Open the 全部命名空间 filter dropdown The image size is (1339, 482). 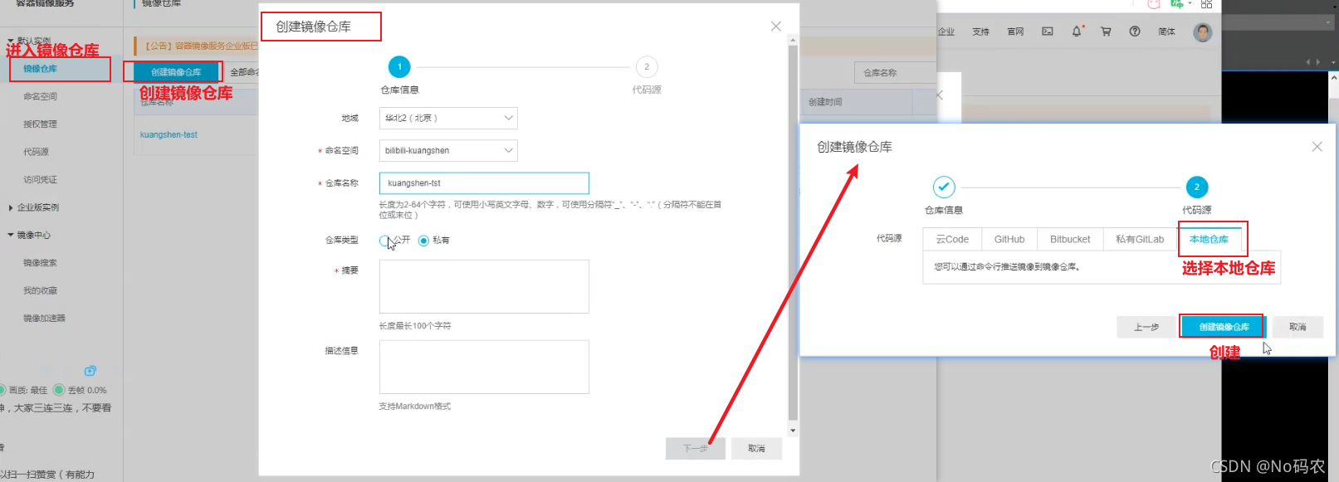click(243, 72)
